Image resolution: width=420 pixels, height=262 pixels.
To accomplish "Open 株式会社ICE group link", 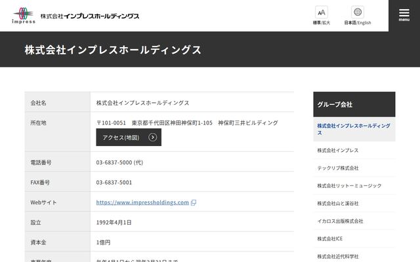I will 329,238.
